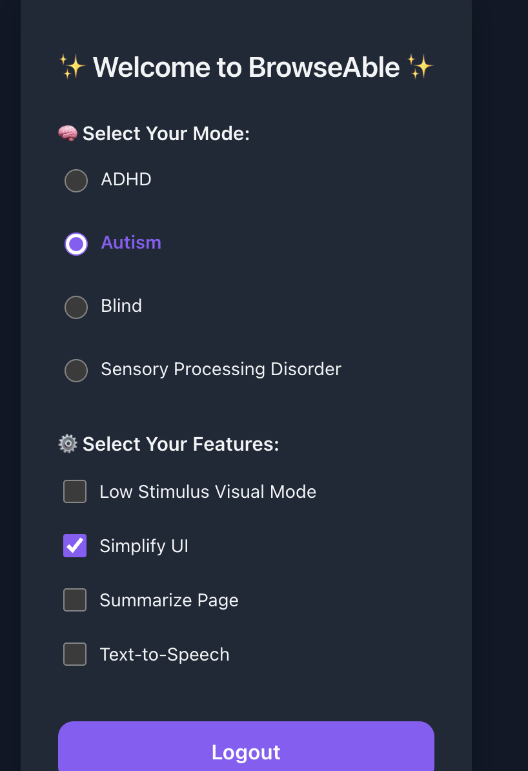Uncheck the Simplify UI checkbox
The width and height of the screenshot is (528, 771).
coord(75,546)
